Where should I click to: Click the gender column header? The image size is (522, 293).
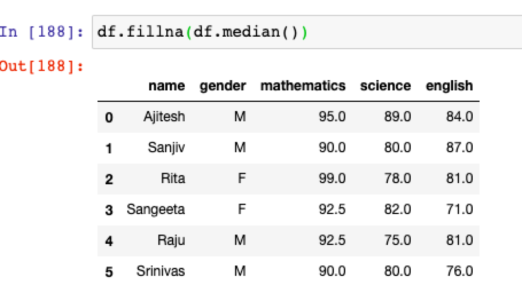point(223,86)
